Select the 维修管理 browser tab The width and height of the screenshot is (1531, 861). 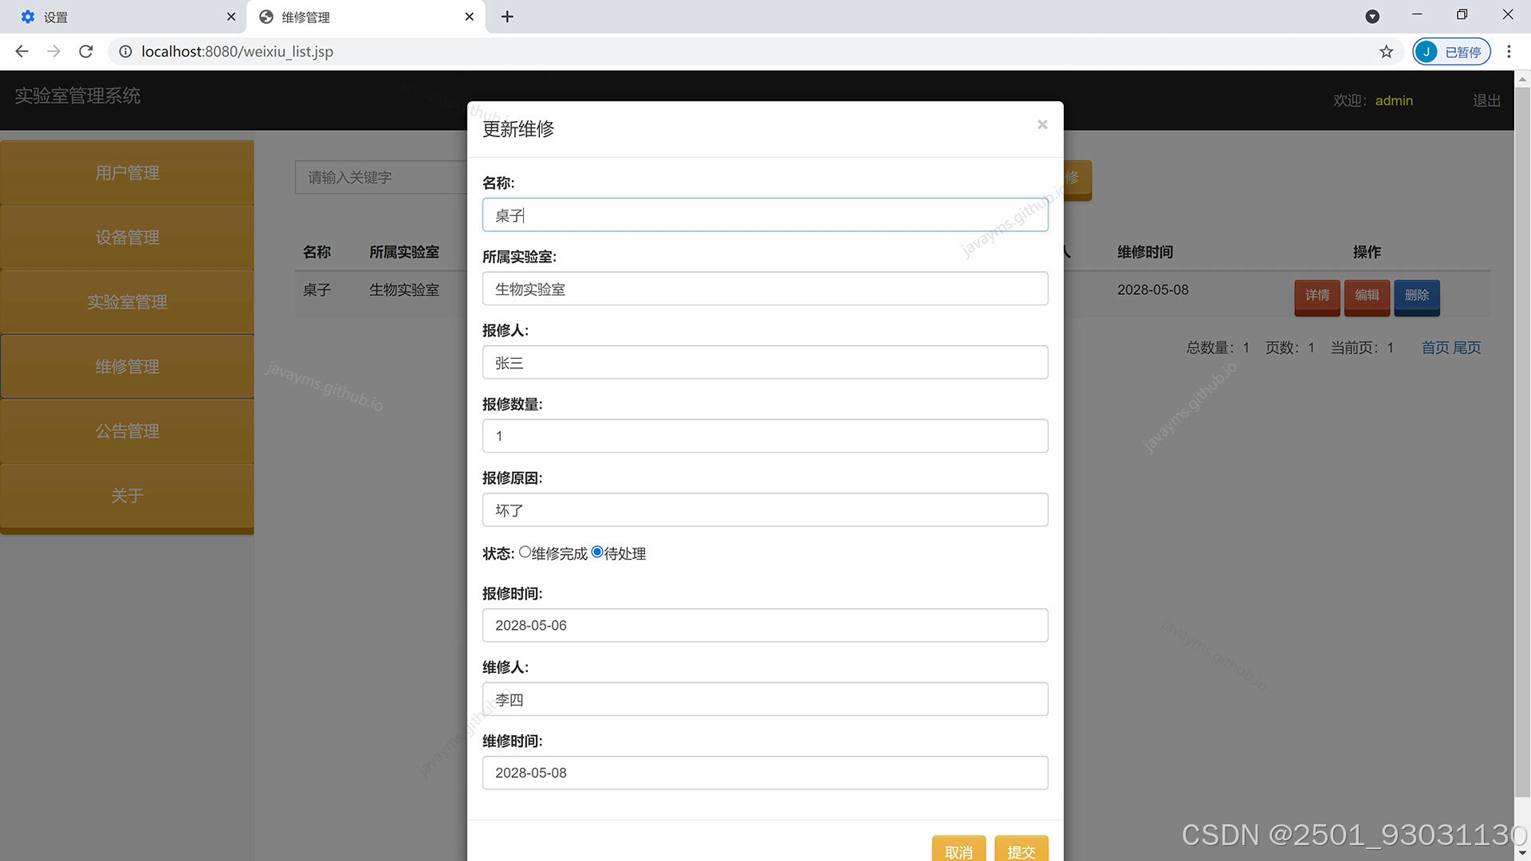(366, 17)
